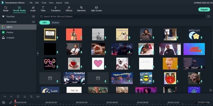Viewport: 213px width, 106px height.
Task: Click the Wondershare Filmora logo icon
Action: 2,3
